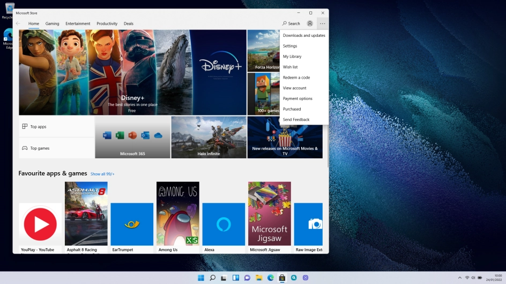Screen dimensions: 506x284
Task: Click the Microsoft Store taskbar icon
Action: click(282, 278)
